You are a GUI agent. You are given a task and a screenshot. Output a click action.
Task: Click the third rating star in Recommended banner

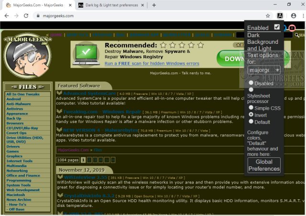pyautogui.click(x=182, y=45)
